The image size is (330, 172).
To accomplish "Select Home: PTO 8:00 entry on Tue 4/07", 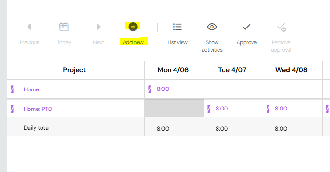I will [x=222, y=109].
